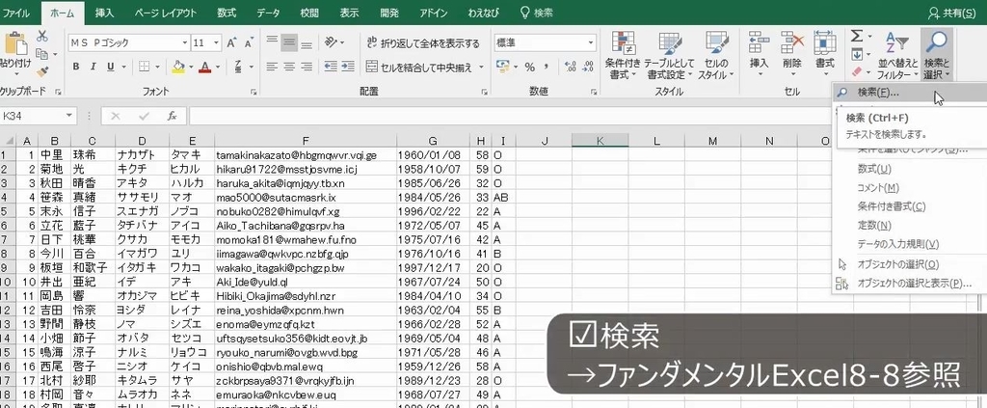Click merge and center (セルを結合して中央揃え)

[419, 67]
